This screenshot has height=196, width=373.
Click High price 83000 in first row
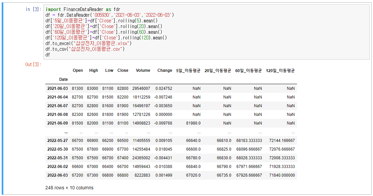(x=92, y=88)
